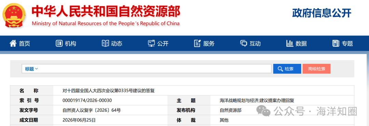
Task: Click the 高级检索 advanced search button
Action: coord(316,69)
